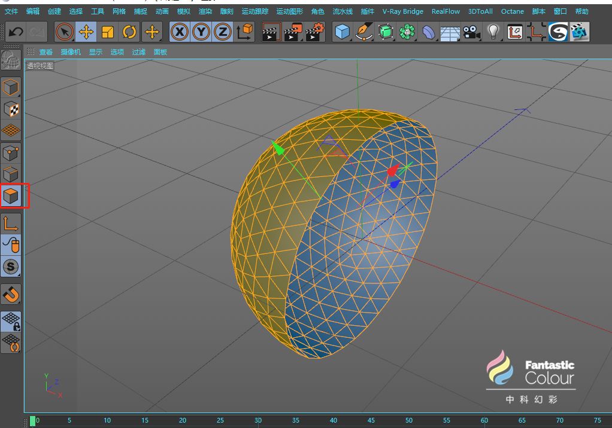Select the Rotate tool
Screen dimensions: 612x428
tap(129, 32)
